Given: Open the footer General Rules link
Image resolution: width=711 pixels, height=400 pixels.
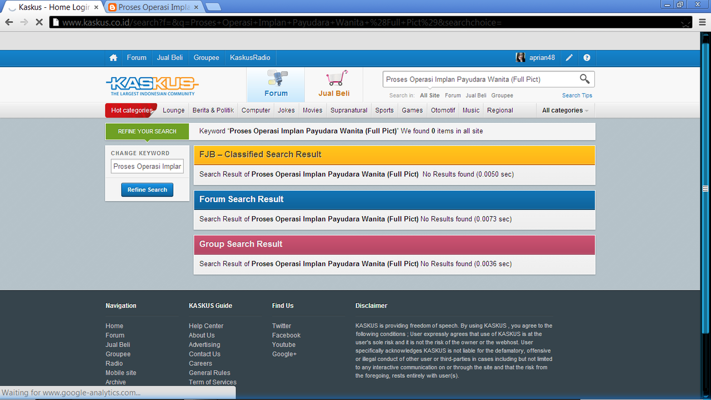Looking at the screenshot, I should [209, 373].
